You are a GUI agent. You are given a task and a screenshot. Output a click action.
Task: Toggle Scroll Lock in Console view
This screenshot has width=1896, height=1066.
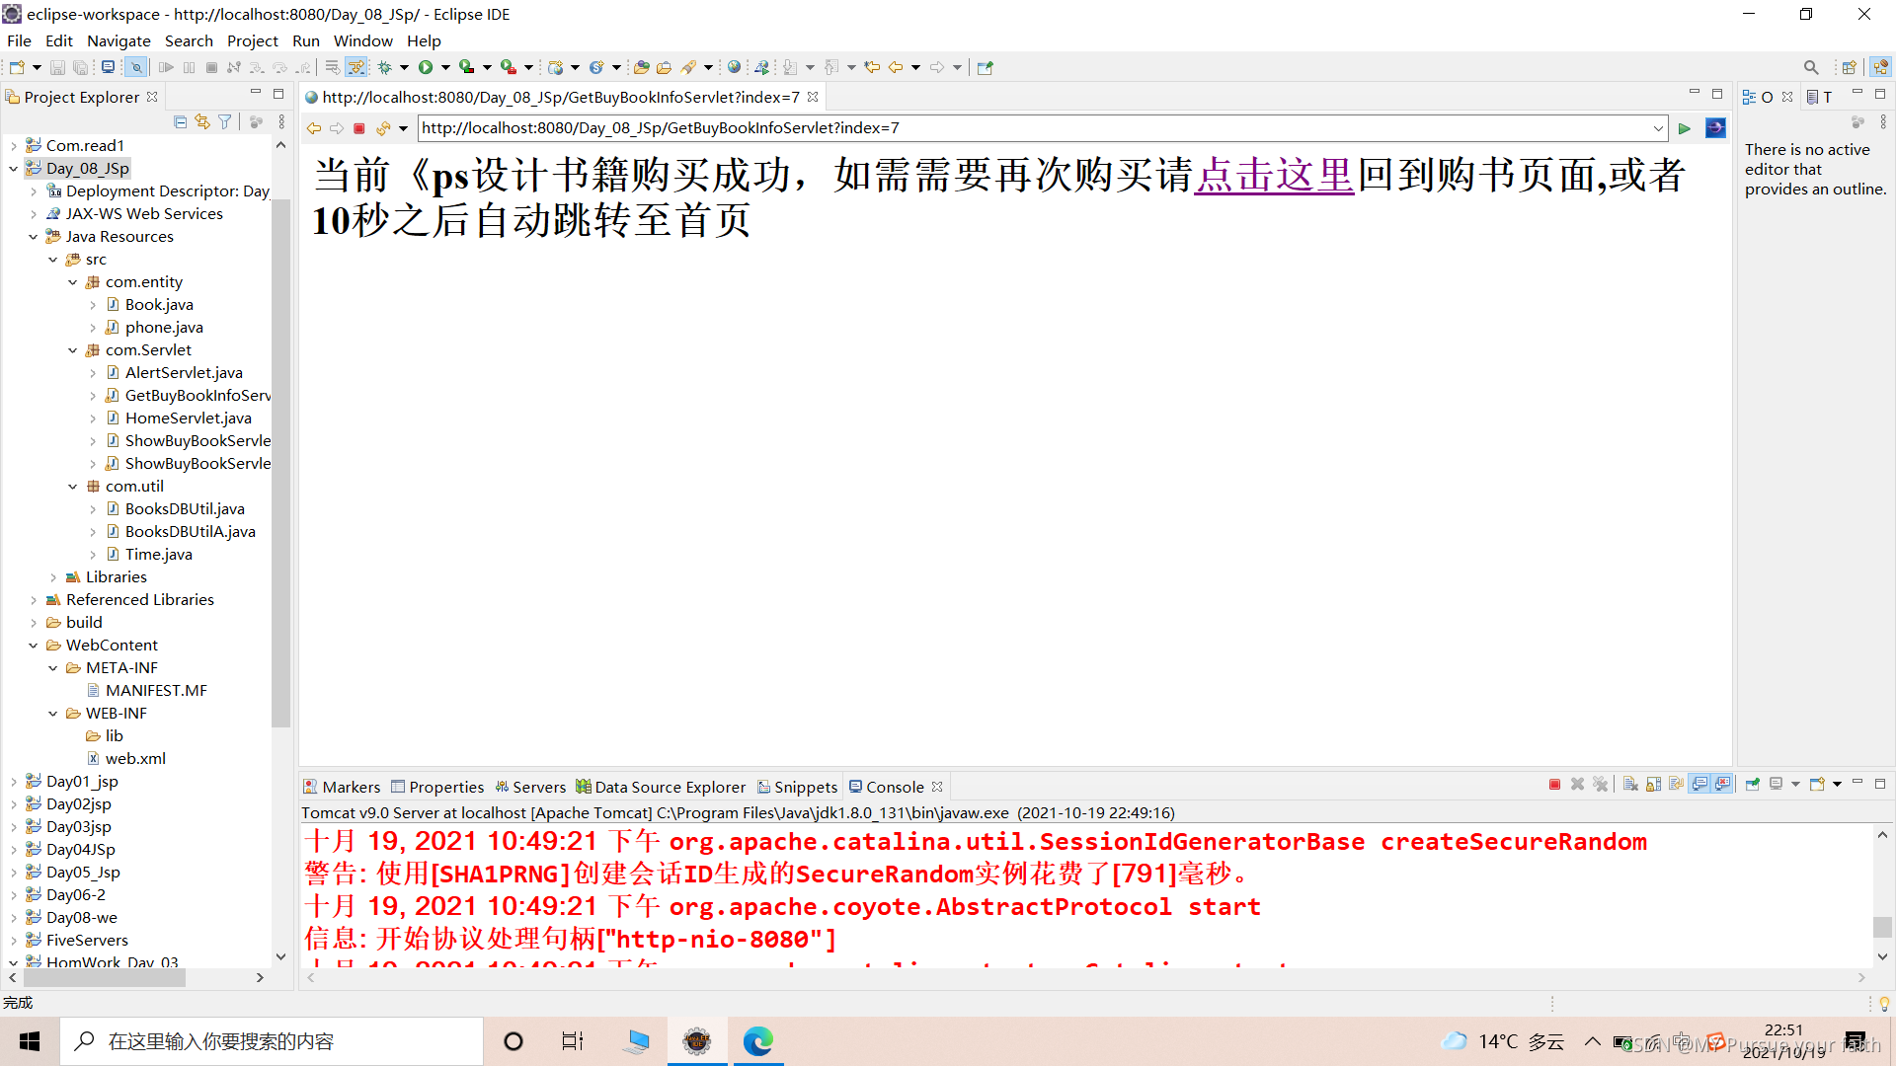(x=1653, y=785)
